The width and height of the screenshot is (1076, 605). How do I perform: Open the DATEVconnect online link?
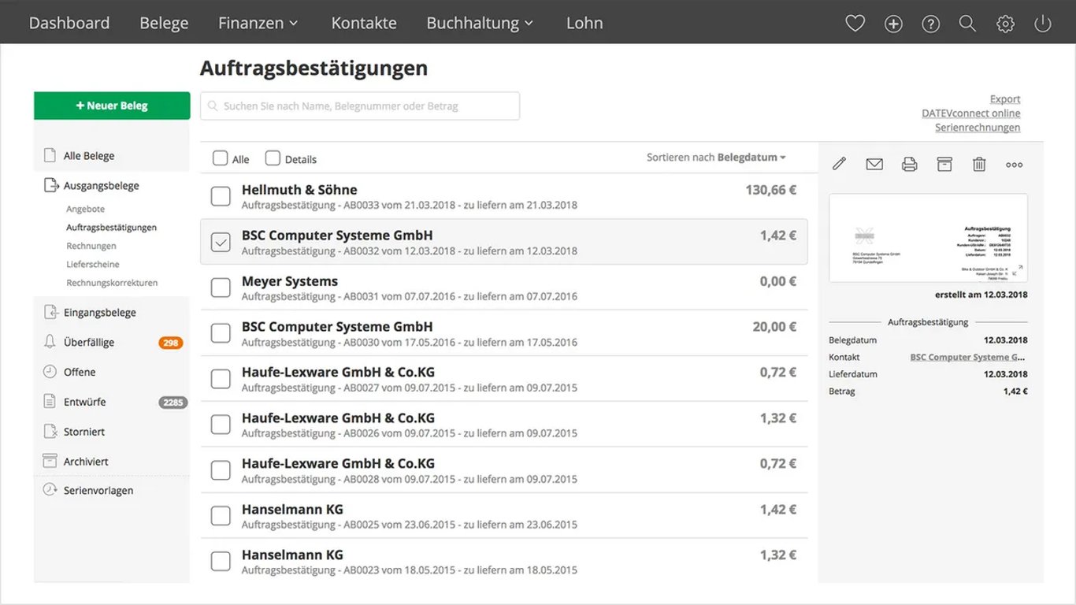[x=970, y=113]
